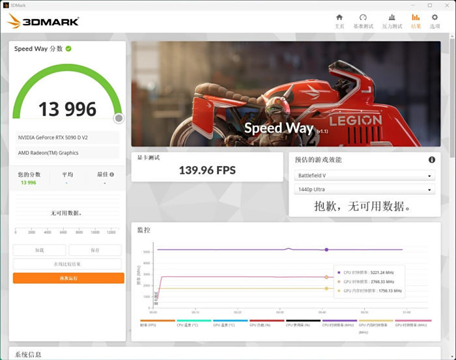Click the 139.96 FPS graphics test value

[207, 171]
